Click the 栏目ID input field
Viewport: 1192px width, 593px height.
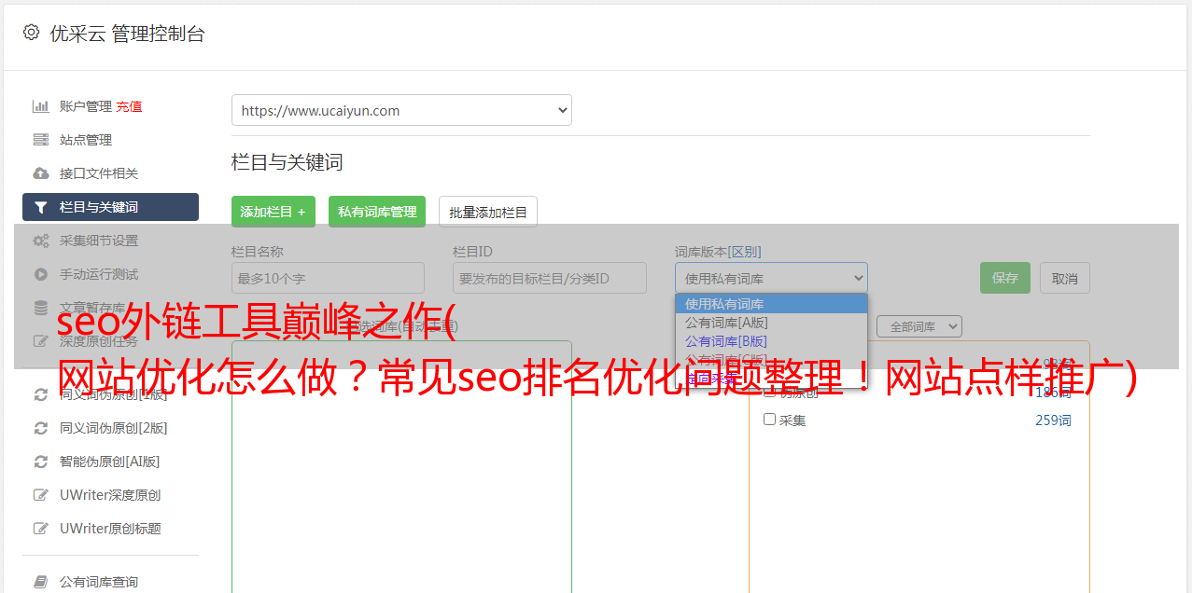(550, 278)
